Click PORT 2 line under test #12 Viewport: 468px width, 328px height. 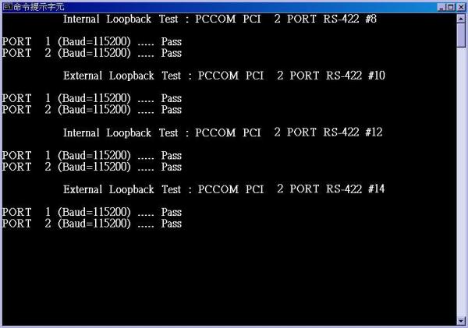92,167
